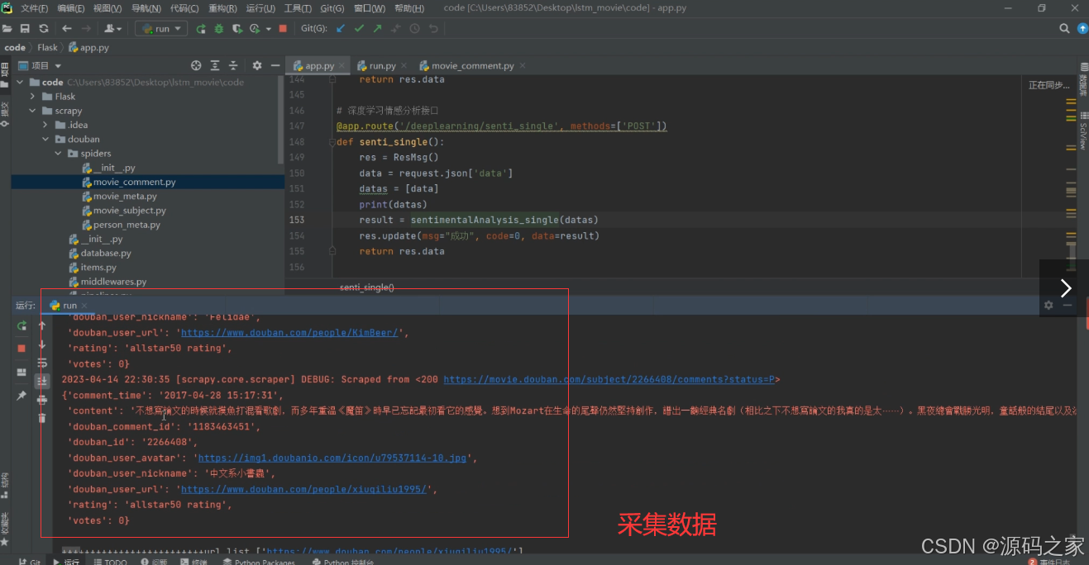Viewport: 1089px width, 565px height.
Task: Expand the .idea folder
Action: click(45, 125)
